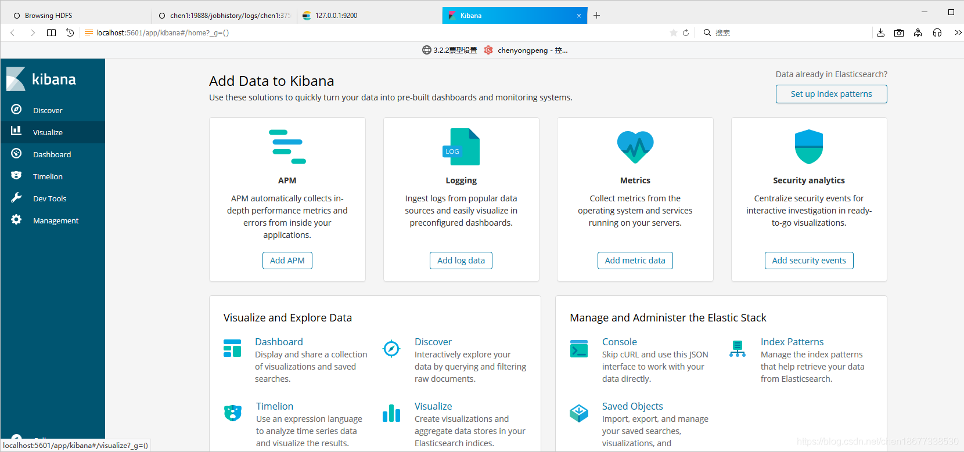Open the Saved Objects link
The width and height of the screenshot is (964, 452).
click(632, 406)
